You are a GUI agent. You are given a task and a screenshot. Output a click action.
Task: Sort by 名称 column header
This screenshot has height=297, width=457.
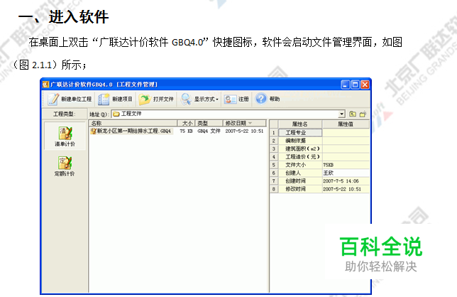tap(133, 123)
